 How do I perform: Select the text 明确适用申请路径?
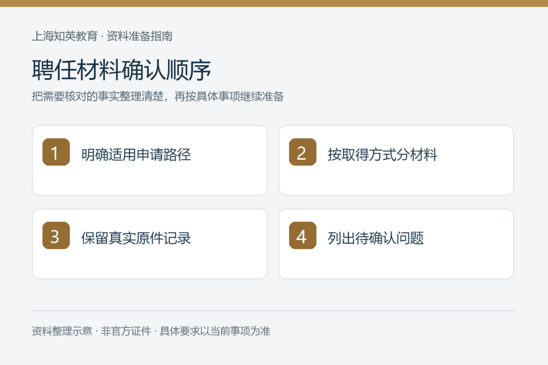coord(136,154)
